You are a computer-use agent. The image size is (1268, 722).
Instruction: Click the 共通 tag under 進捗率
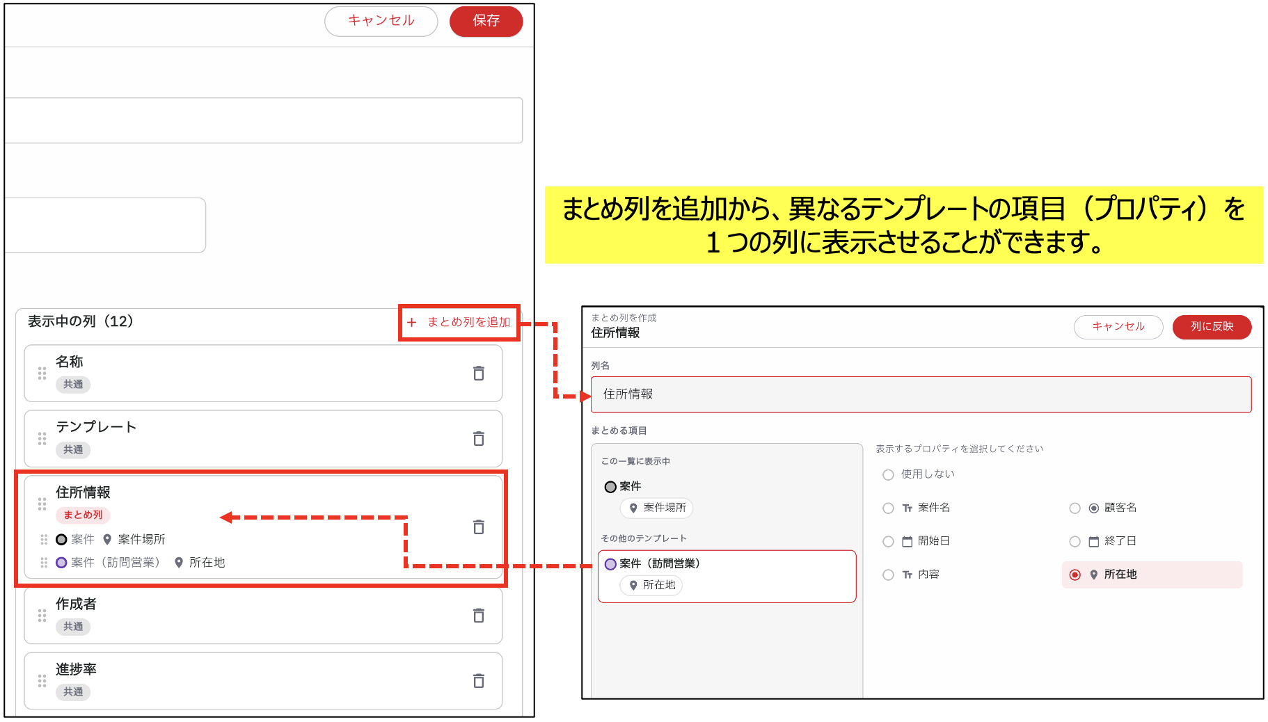[73, 692]
